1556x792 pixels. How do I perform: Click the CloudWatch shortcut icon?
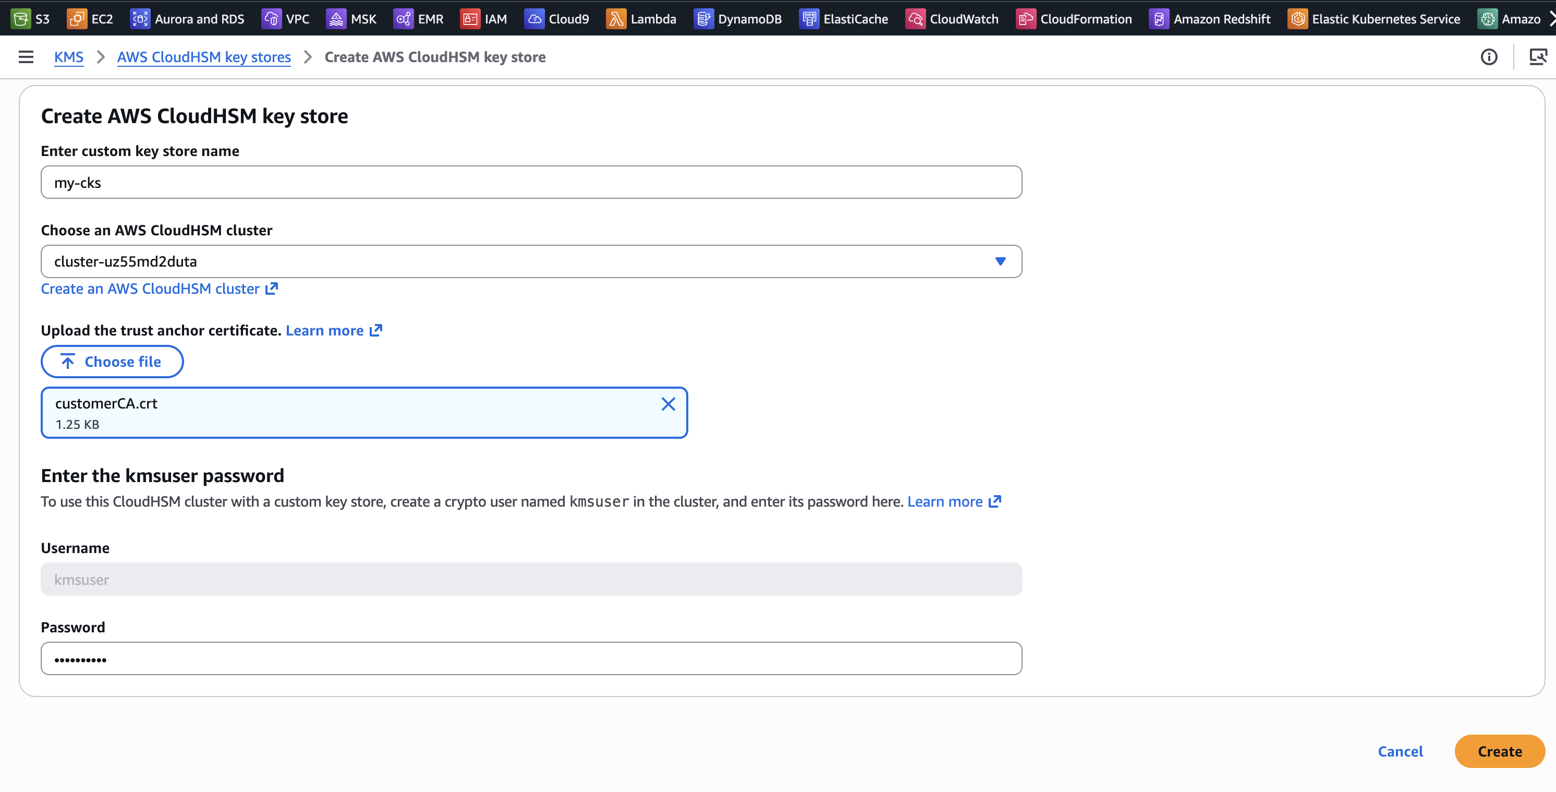(915, 19)
